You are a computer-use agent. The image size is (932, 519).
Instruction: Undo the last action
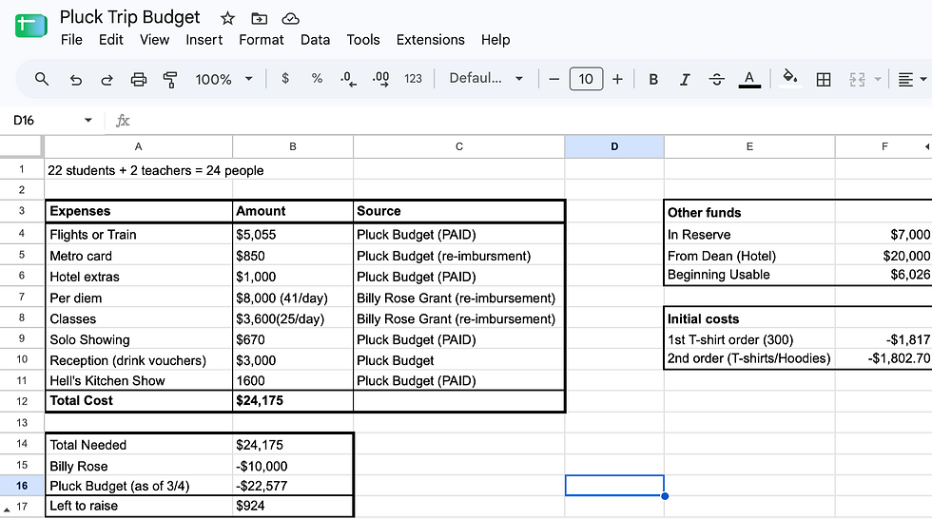[75, 79]
